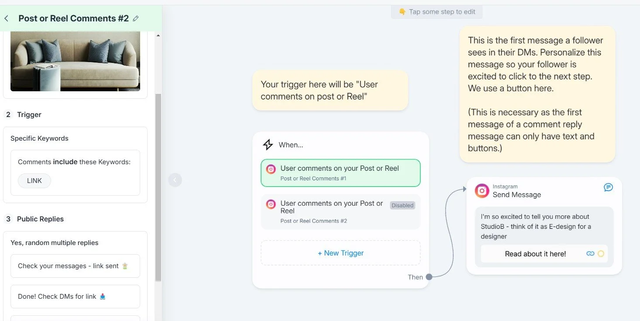Screen dimensions: 640x321
Task: Click the Specific Keywords setting
Action: pos(40,138)
